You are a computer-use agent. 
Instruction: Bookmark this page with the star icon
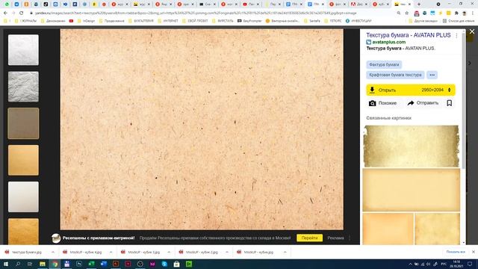click(x=406, y=13)
